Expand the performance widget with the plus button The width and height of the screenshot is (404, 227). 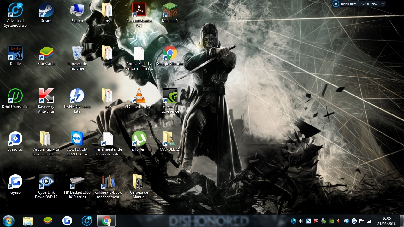(x=383, y=4)
